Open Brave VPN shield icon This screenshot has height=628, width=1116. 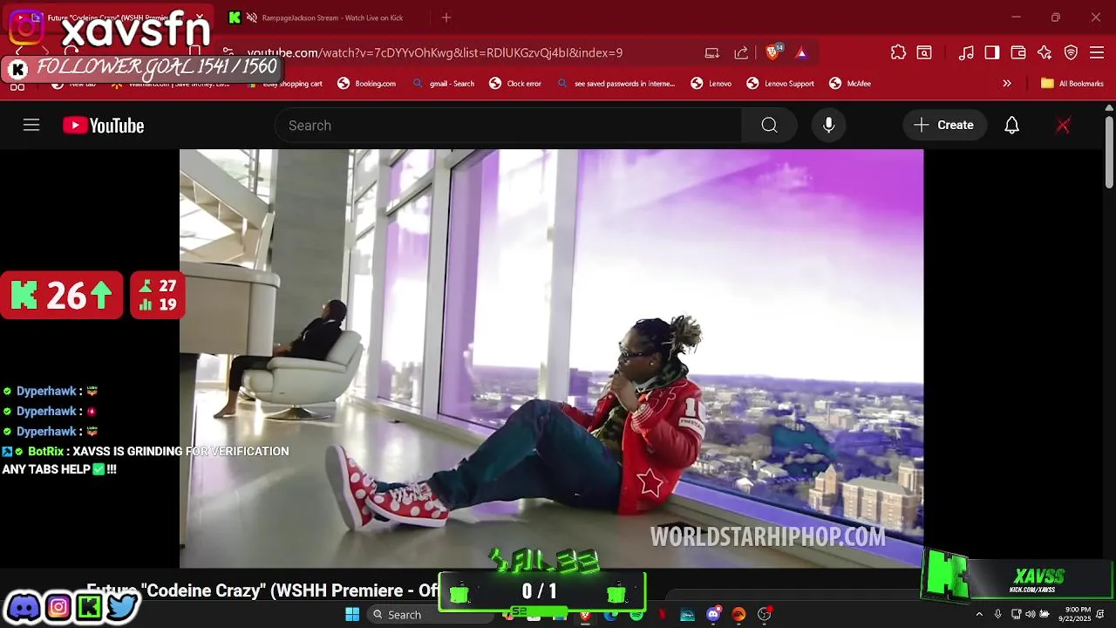(x=1072, y=52)
